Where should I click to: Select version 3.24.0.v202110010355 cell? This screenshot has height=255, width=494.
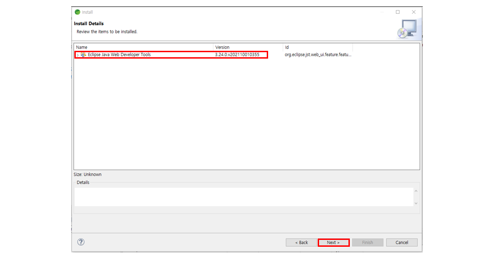click(237, 54)
